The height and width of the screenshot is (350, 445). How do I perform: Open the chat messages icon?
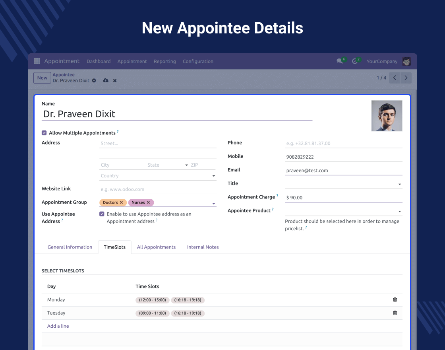pyautogui.click(x=340, y=61)
